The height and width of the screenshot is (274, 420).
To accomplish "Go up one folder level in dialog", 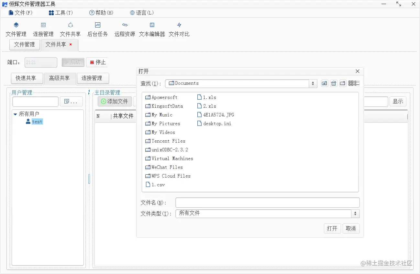I will [x=325, y=83].
